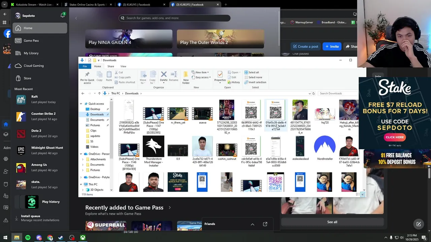Image resolution: width=431 pixels, height=242 pixels.
Task: Open the Windows Start menu
Action: [x=5, y=238]
